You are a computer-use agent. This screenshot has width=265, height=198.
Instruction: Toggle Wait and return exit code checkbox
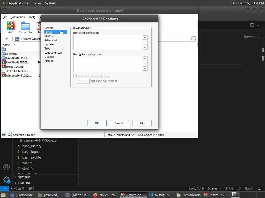click(x=75, y=76)
